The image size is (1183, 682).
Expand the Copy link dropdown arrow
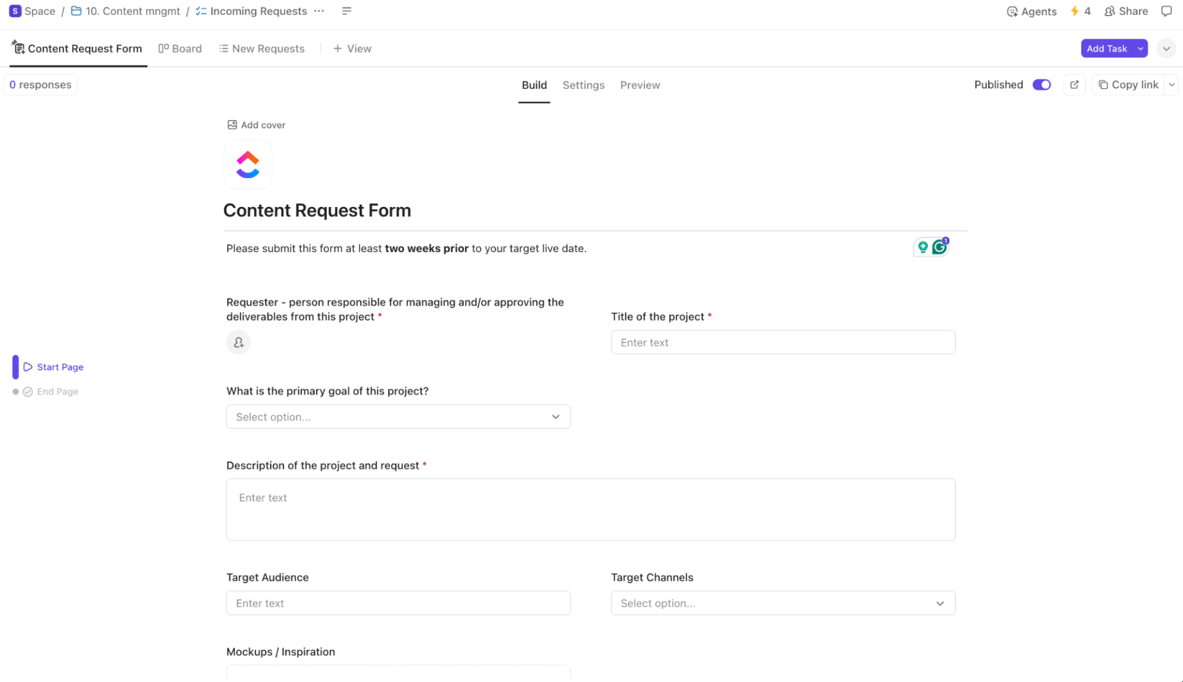pyautogui.click(x=1172, y=84)
